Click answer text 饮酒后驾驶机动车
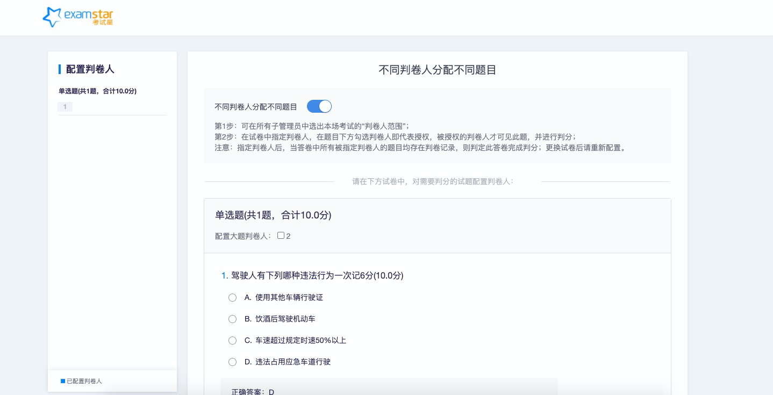This screenshot has height=395, width=773. (x=285, y=319)
